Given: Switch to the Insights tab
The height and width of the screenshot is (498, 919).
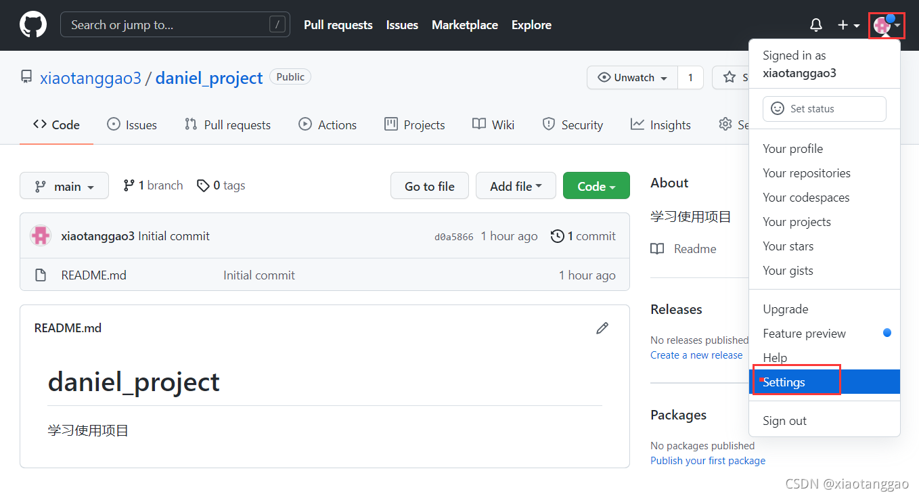Looking at the screenshot, I should [660, 124].
